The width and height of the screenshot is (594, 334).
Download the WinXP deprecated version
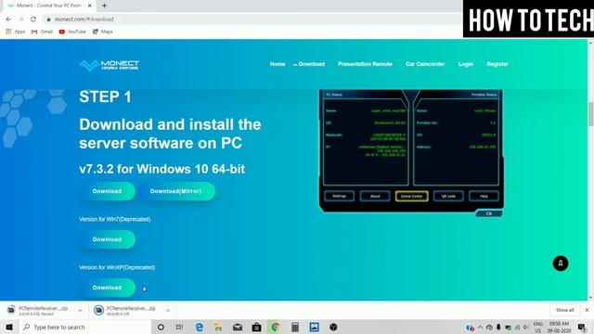tap(108, 288)
